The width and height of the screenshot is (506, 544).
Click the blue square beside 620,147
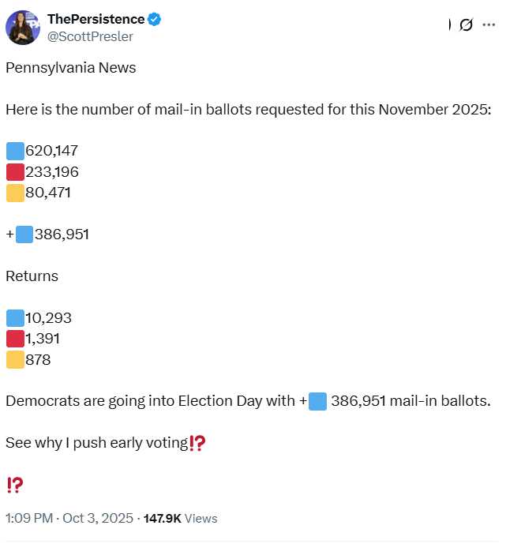[x=15, y=151]
